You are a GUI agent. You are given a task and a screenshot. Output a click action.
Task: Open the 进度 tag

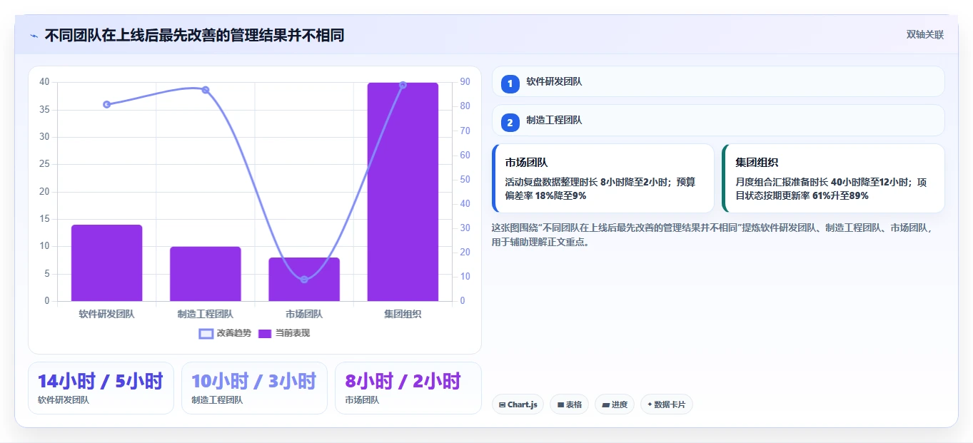[x=615, y=404]
